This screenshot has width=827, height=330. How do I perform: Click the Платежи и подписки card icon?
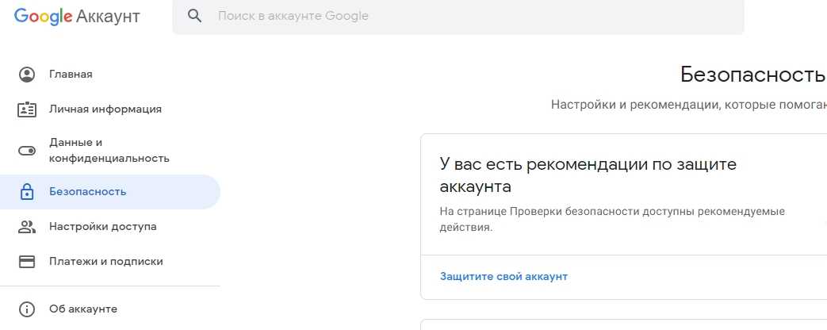point(27,262)
